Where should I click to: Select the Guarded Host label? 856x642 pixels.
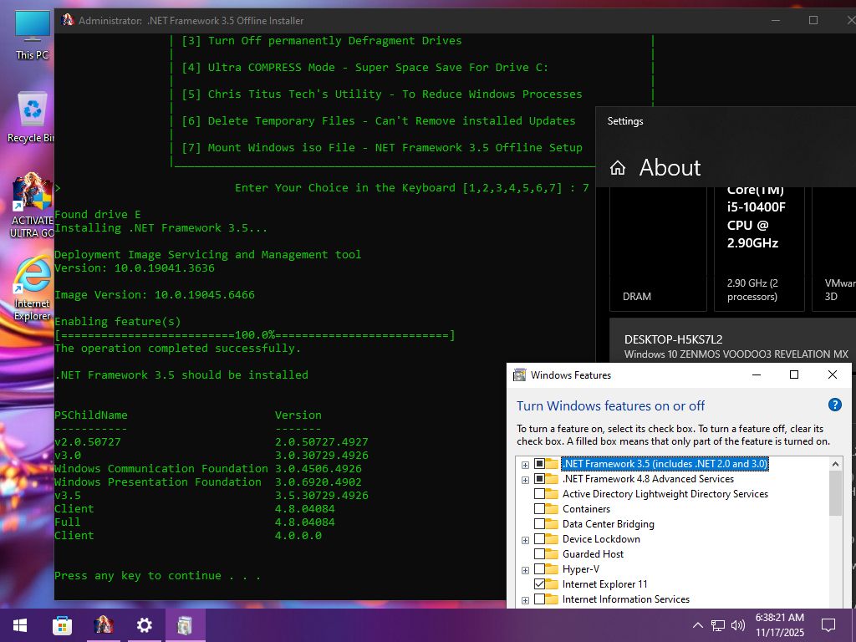(x=593, y=553)
